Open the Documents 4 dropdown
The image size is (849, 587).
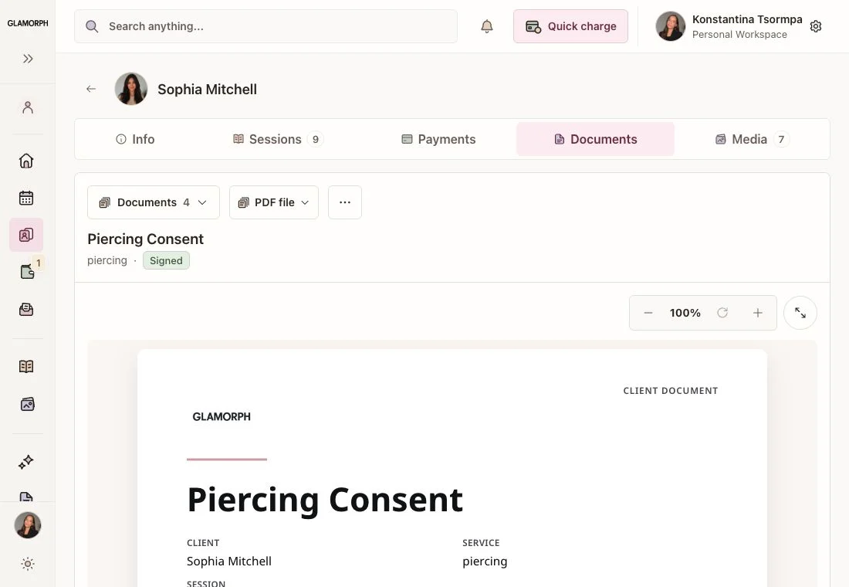(x=154, y=202)
